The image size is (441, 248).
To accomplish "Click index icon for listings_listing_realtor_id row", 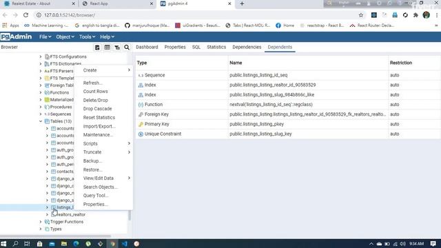I will tap(141, 85).
